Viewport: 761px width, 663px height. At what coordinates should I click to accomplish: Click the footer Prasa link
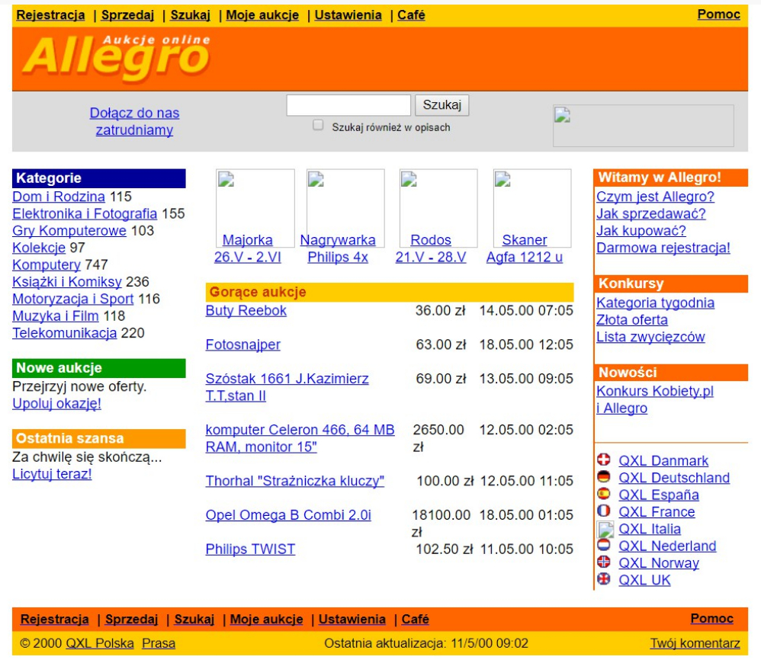pos(159,643)
